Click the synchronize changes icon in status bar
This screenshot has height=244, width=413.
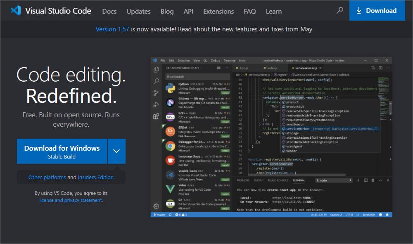[x=170, y=215]
